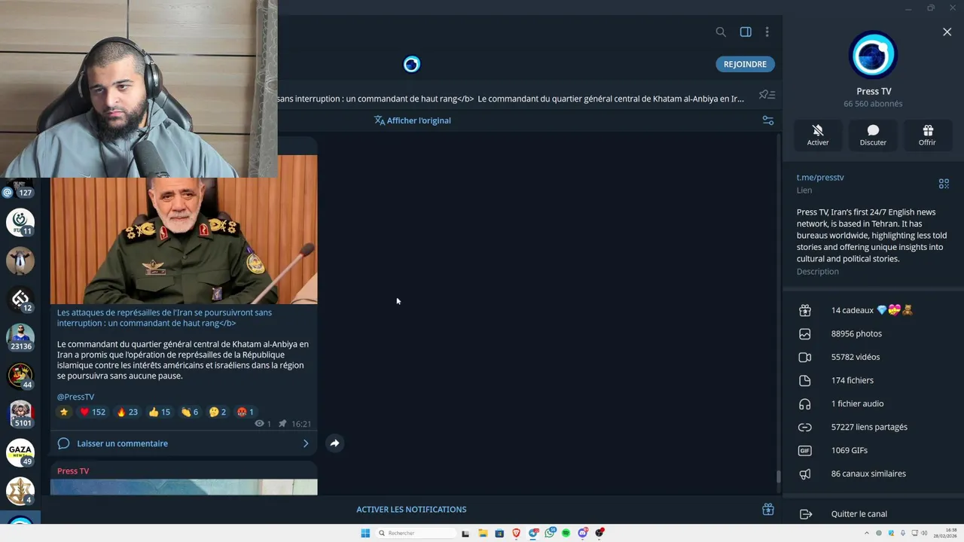Open the 1 fichier audio row

(873, 403)
